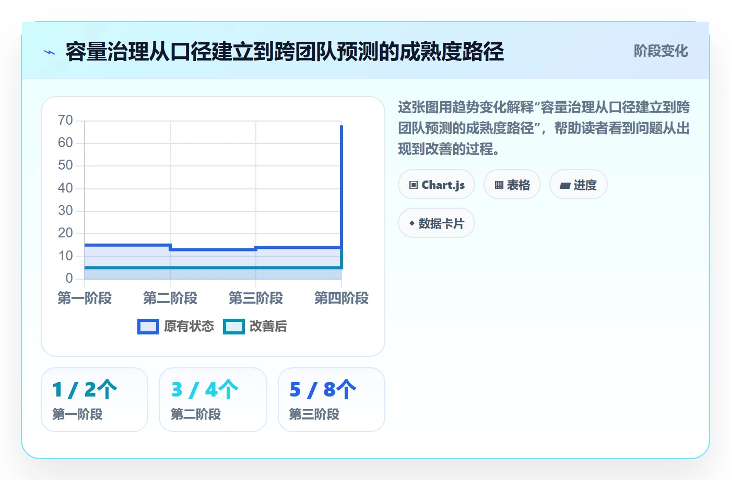Click the 第三阶段 x-axis label
Screen dimensions: 731x480
[x=256, y=298]
